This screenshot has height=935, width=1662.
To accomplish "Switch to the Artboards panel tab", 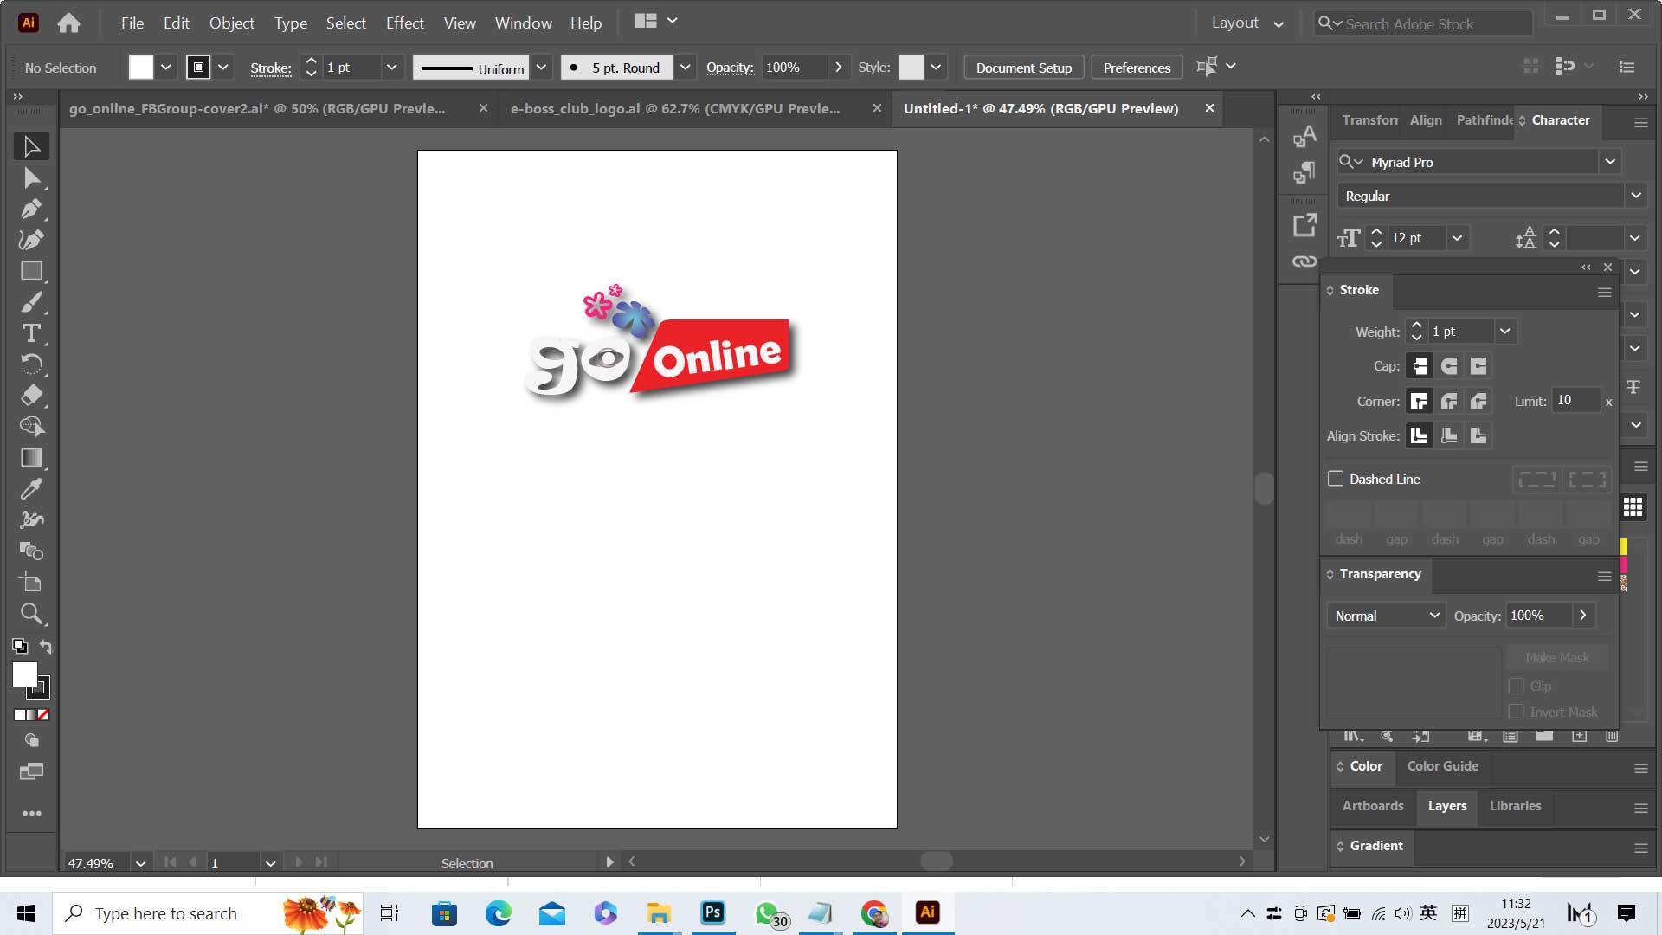I will coord(1373,806).
